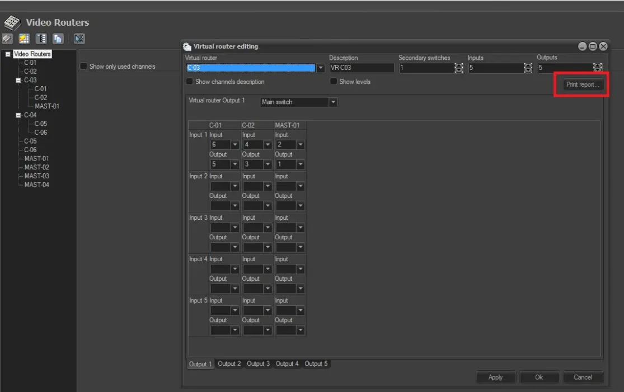Click the Description field VR-C03

pos(361,68)
